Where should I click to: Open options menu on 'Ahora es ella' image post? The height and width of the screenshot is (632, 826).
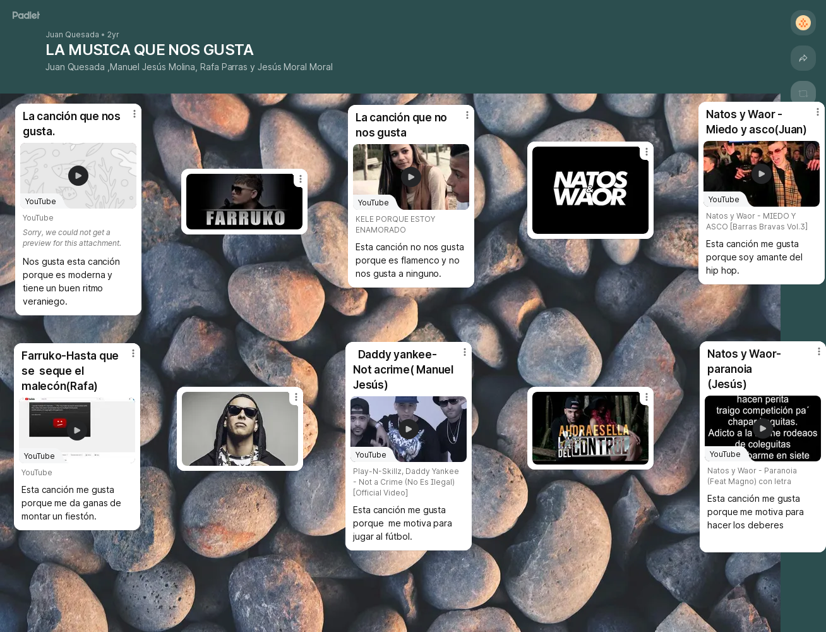[x=647, y=397]
